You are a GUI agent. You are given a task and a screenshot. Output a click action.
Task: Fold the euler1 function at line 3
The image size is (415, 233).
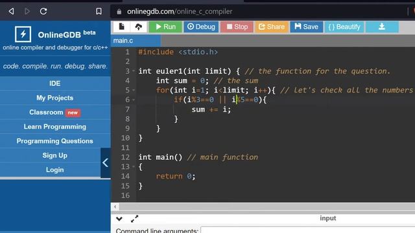tap(134, 71)
